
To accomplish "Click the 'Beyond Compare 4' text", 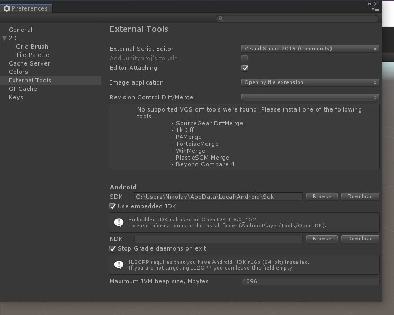I will [x=205, y=164].
